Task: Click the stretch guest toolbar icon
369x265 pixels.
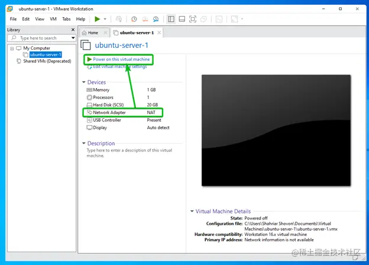Action: tap(234, 19)
